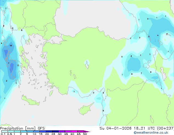Click the 25–30 mm navy legend swatch
The width and height of the screenshot is (174, 135).
(55, 131)
